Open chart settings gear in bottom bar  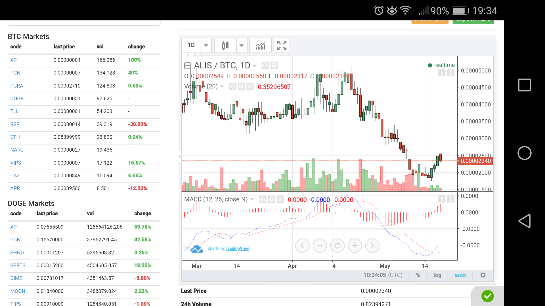click(483, 275)
